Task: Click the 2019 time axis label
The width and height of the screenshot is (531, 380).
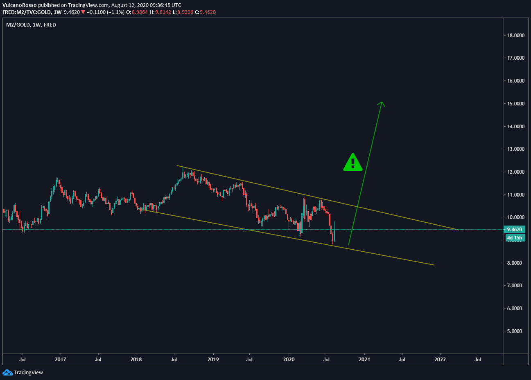Action: [x=213, y=360]
